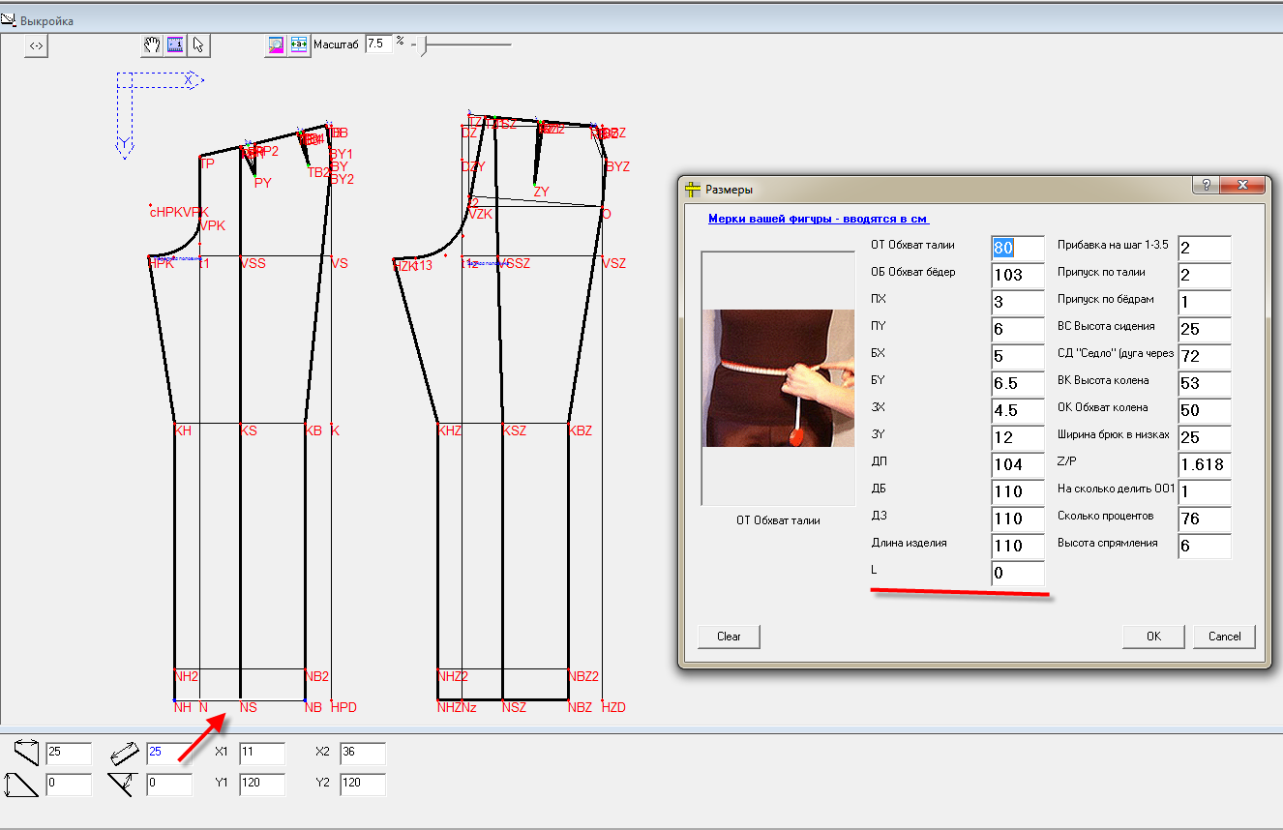
Task: Click the Длина изделия input field
Action: pyautogui.click(x=1017, y=546)
